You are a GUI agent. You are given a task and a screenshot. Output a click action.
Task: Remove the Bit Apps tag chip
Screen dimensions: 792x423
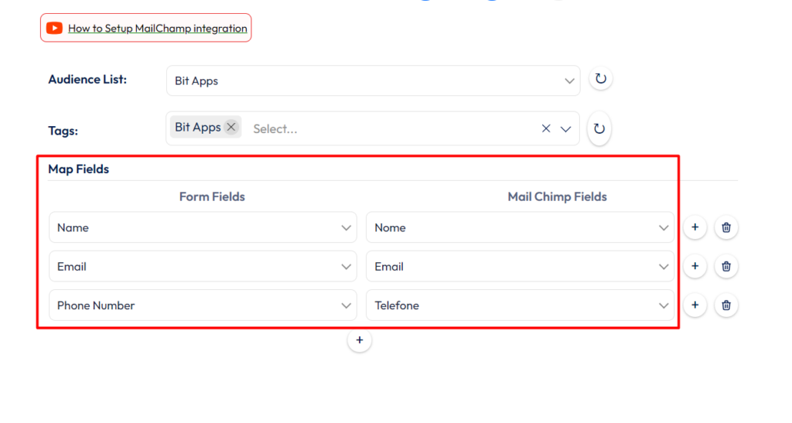pos(231,128)
